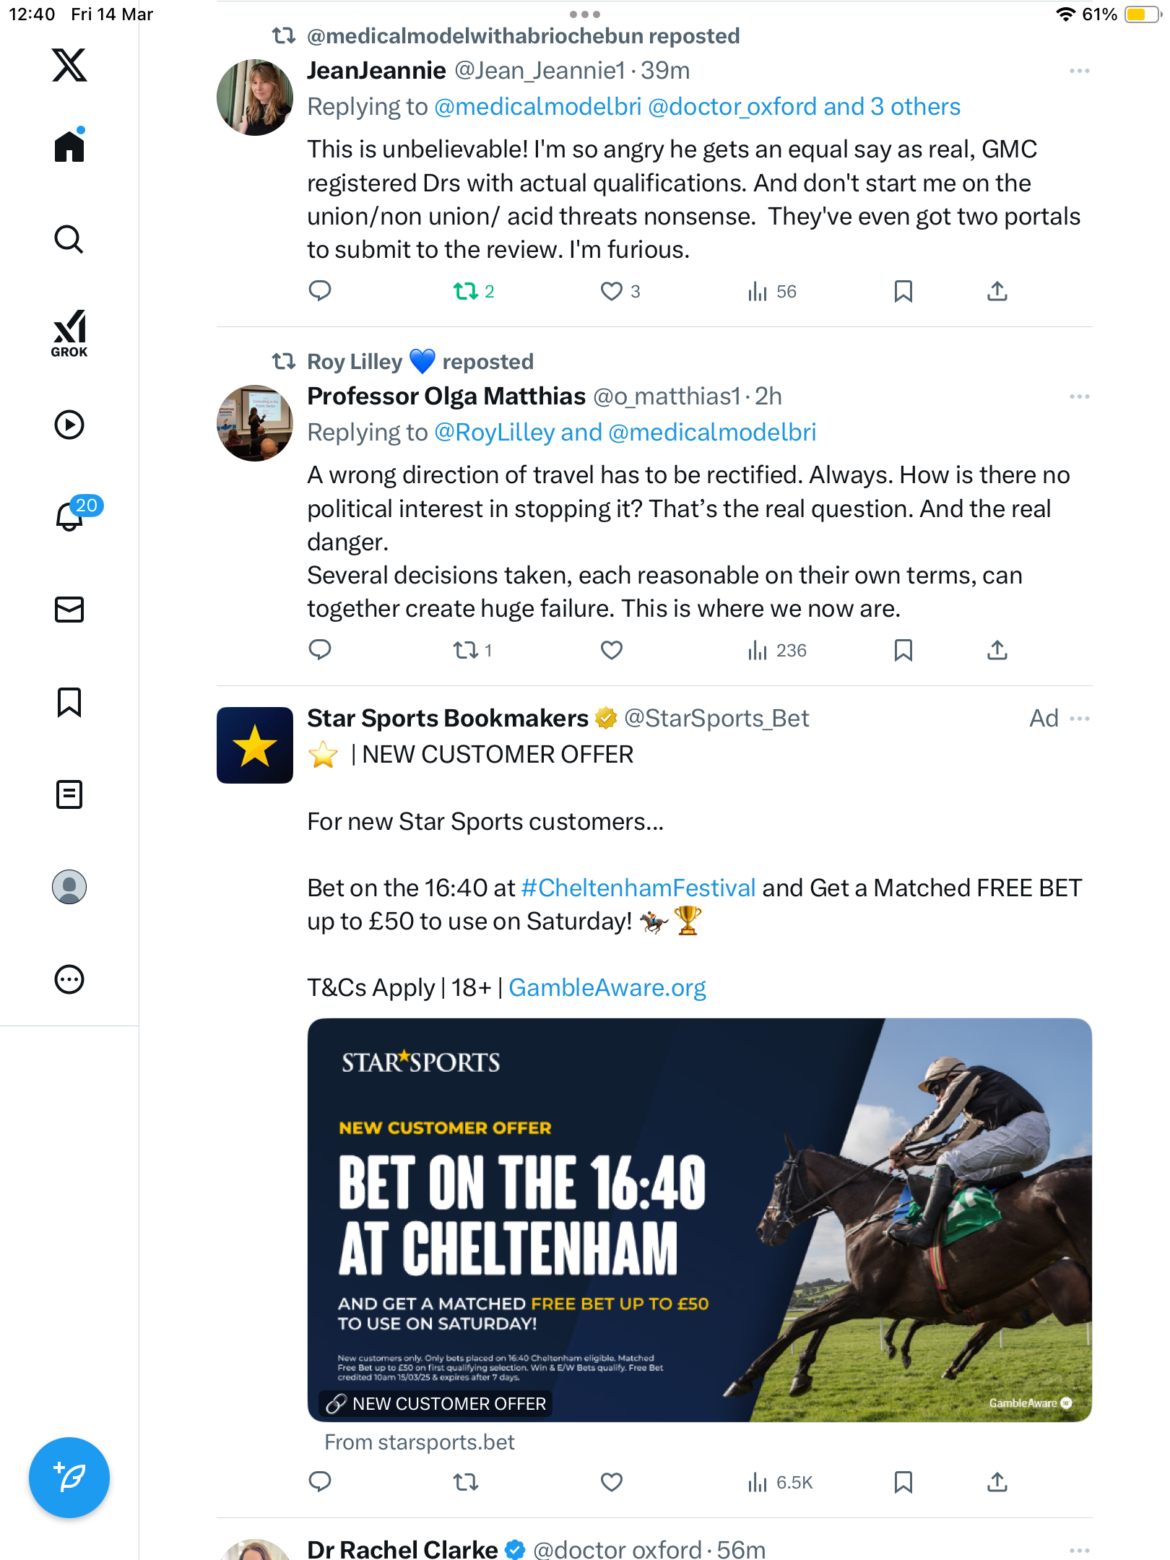Open the Lists icon in sidebar

click(x=69, y=794)
